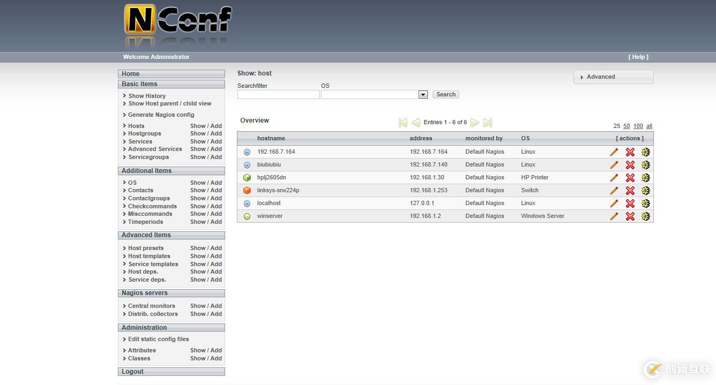
Task: Click Add for Contacts
Action: coord(216,190)
